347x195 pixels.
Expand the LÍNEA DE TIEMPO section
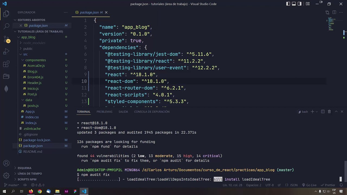(30, 174)
